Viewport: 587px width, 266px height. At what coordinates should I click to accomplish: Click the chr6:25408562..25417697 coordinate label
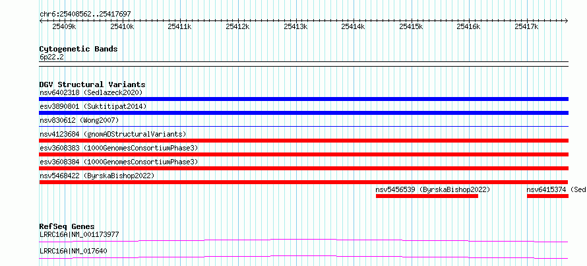coord(85,15)
